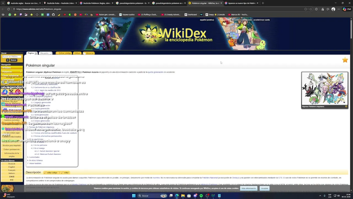Screen dimensions: 353x199
Task: Open the tab list dropdown arrow
Action: 3,3
